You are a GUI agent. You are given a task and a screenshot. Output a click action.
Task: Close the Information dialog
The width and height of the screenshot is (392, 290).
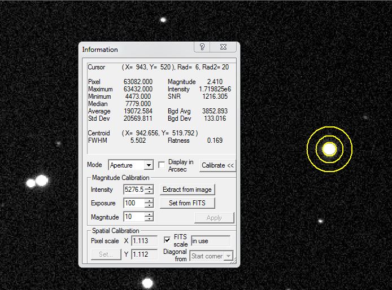coord(224,47)
